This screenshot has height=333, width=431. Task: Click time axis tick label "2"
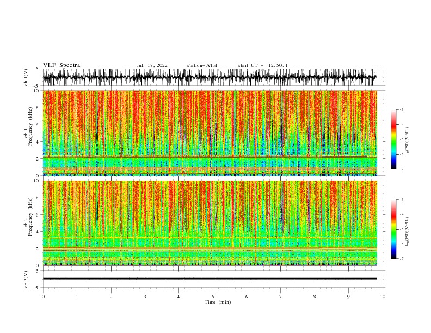tap(111, 297)
